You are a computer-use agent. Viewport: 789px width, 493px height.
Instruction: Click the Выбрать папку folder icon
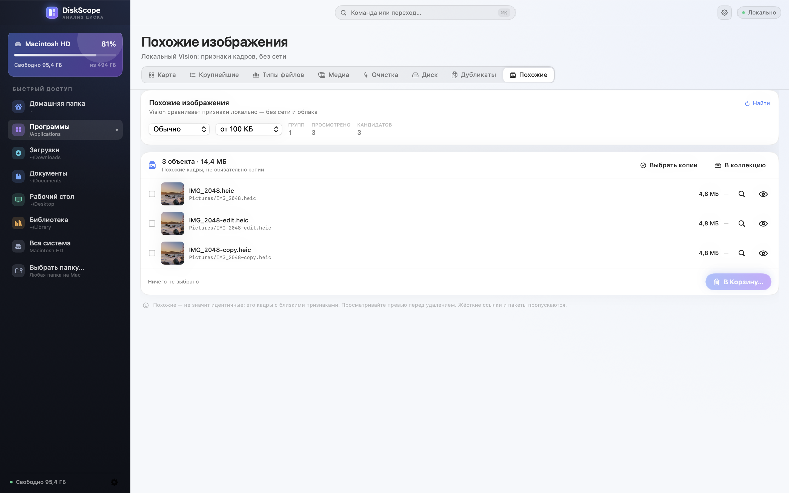[18, 271]
